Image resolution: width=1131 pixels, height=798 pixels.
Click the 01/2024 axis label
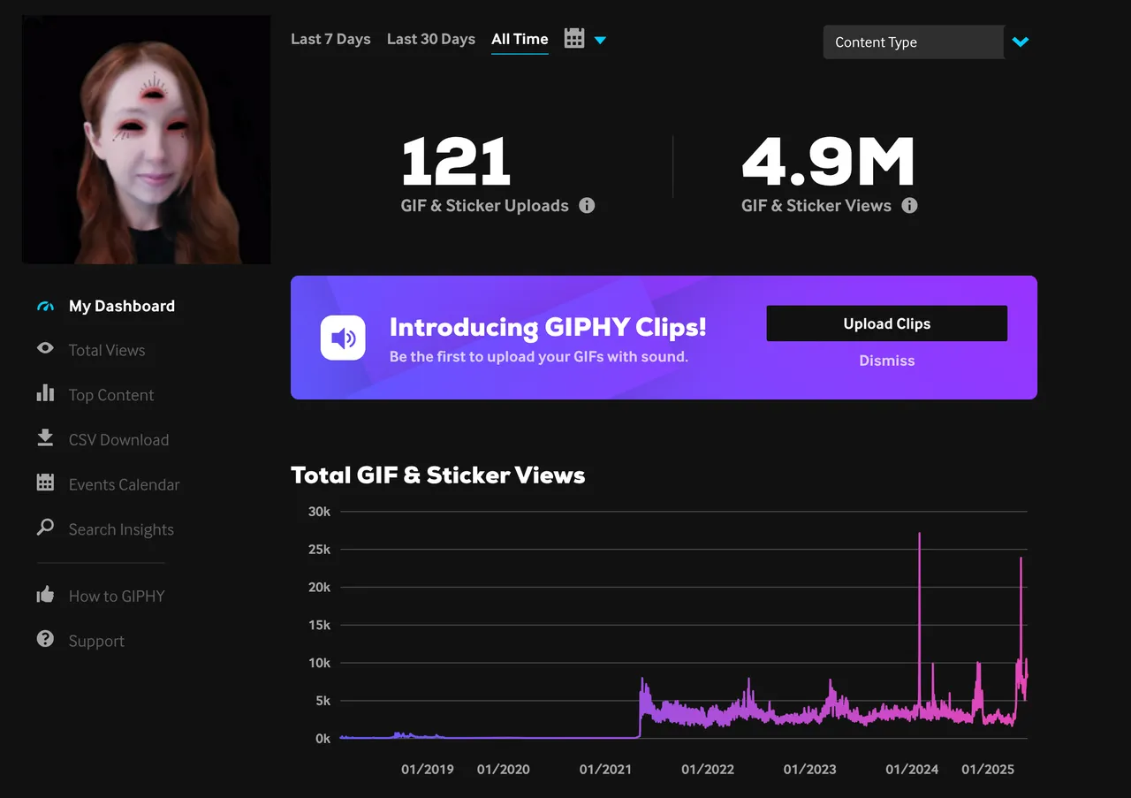click(912, 769)
